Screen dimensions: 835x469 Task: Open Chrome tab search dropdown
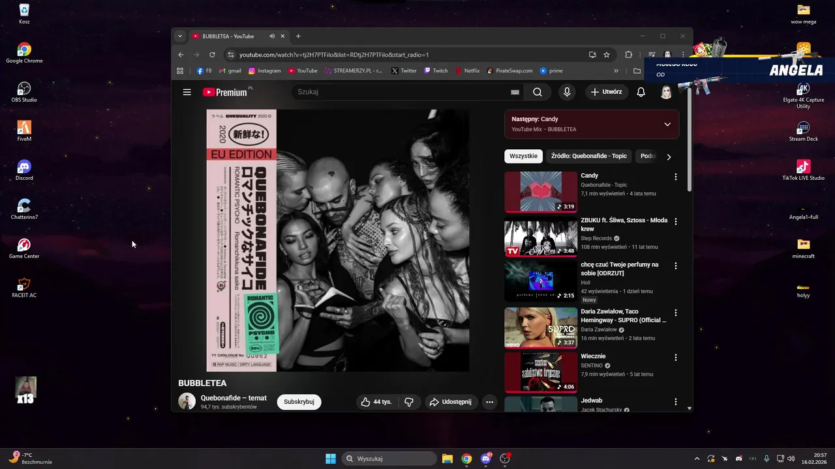tap(180, 36)
